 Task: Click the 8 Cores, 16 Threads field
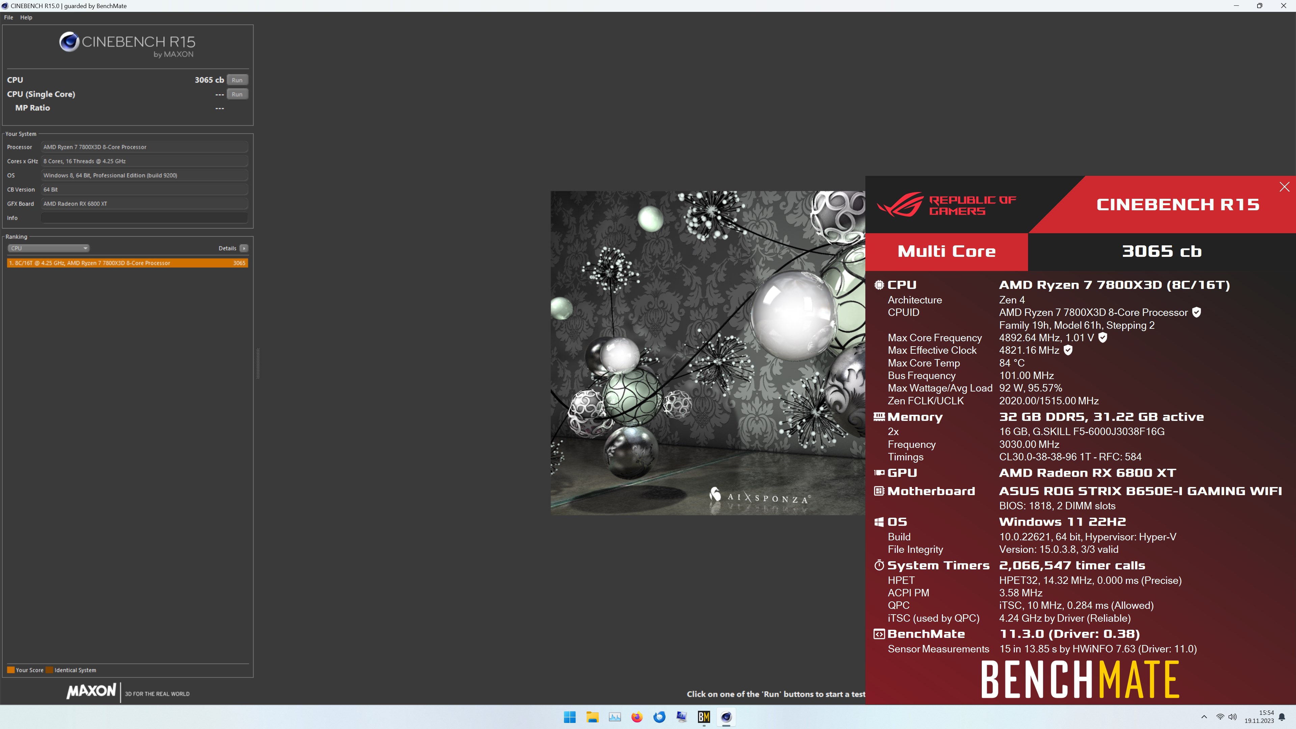(144, 161)
